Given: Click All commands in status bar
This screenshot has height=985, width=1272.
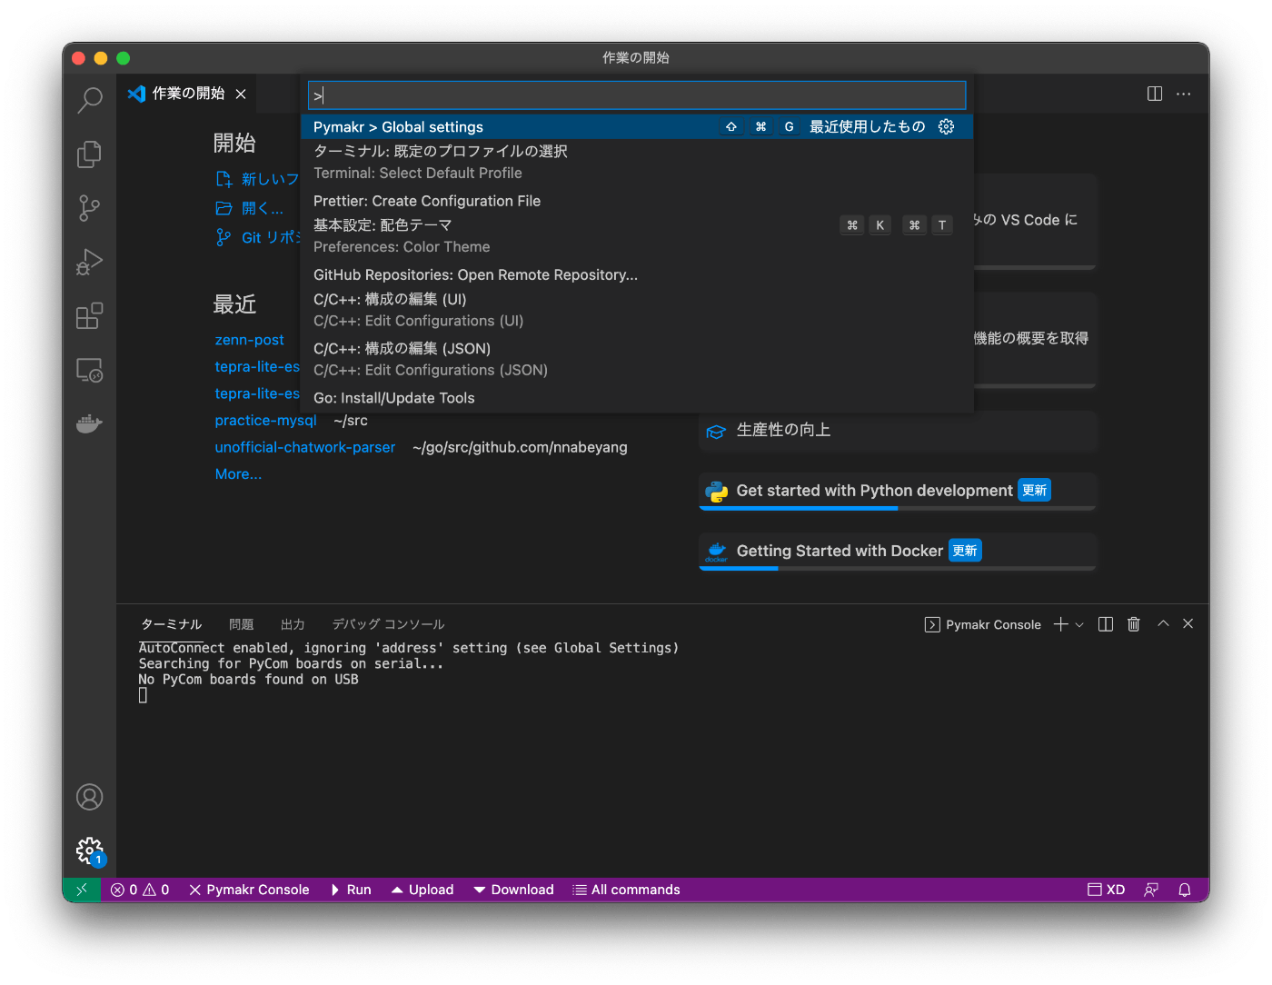Looking at the screenshot, I should click(626, 890).
